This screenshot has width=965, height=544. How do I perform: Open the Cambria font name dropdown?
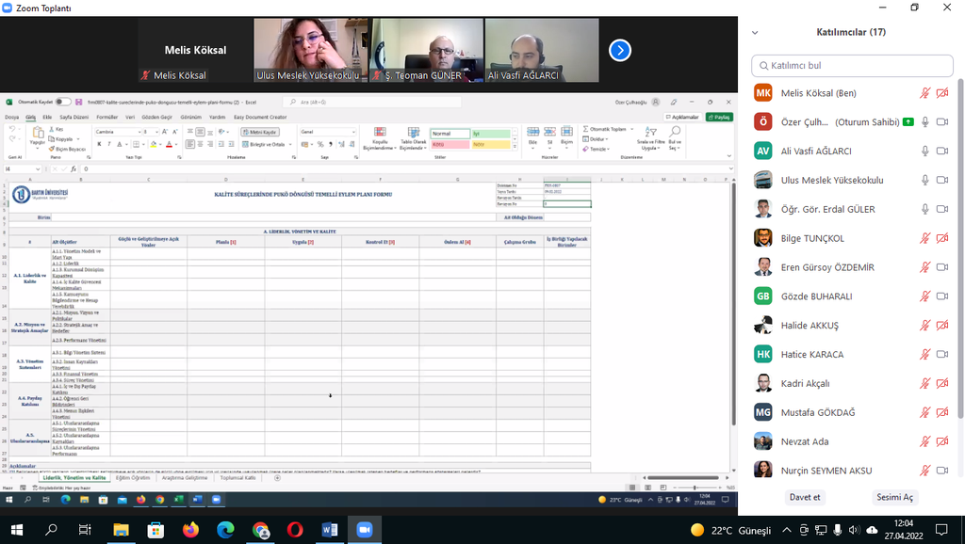(x=139, y=132)
